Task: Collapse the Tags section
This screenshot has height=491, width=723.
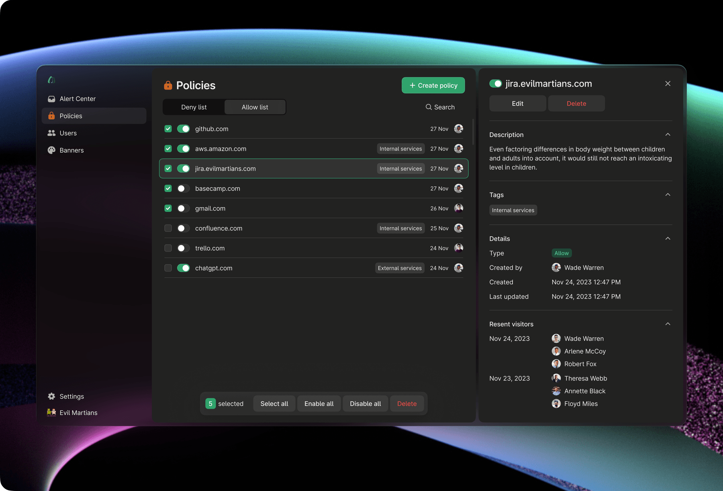Action: point(668,194)
